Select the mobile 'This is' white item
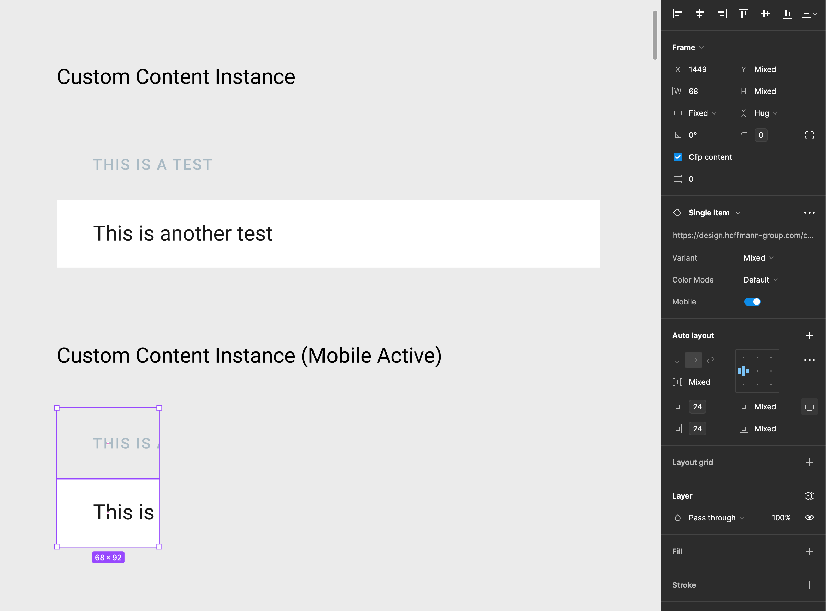Screen dimensions: 826x611 pos(108,513)
